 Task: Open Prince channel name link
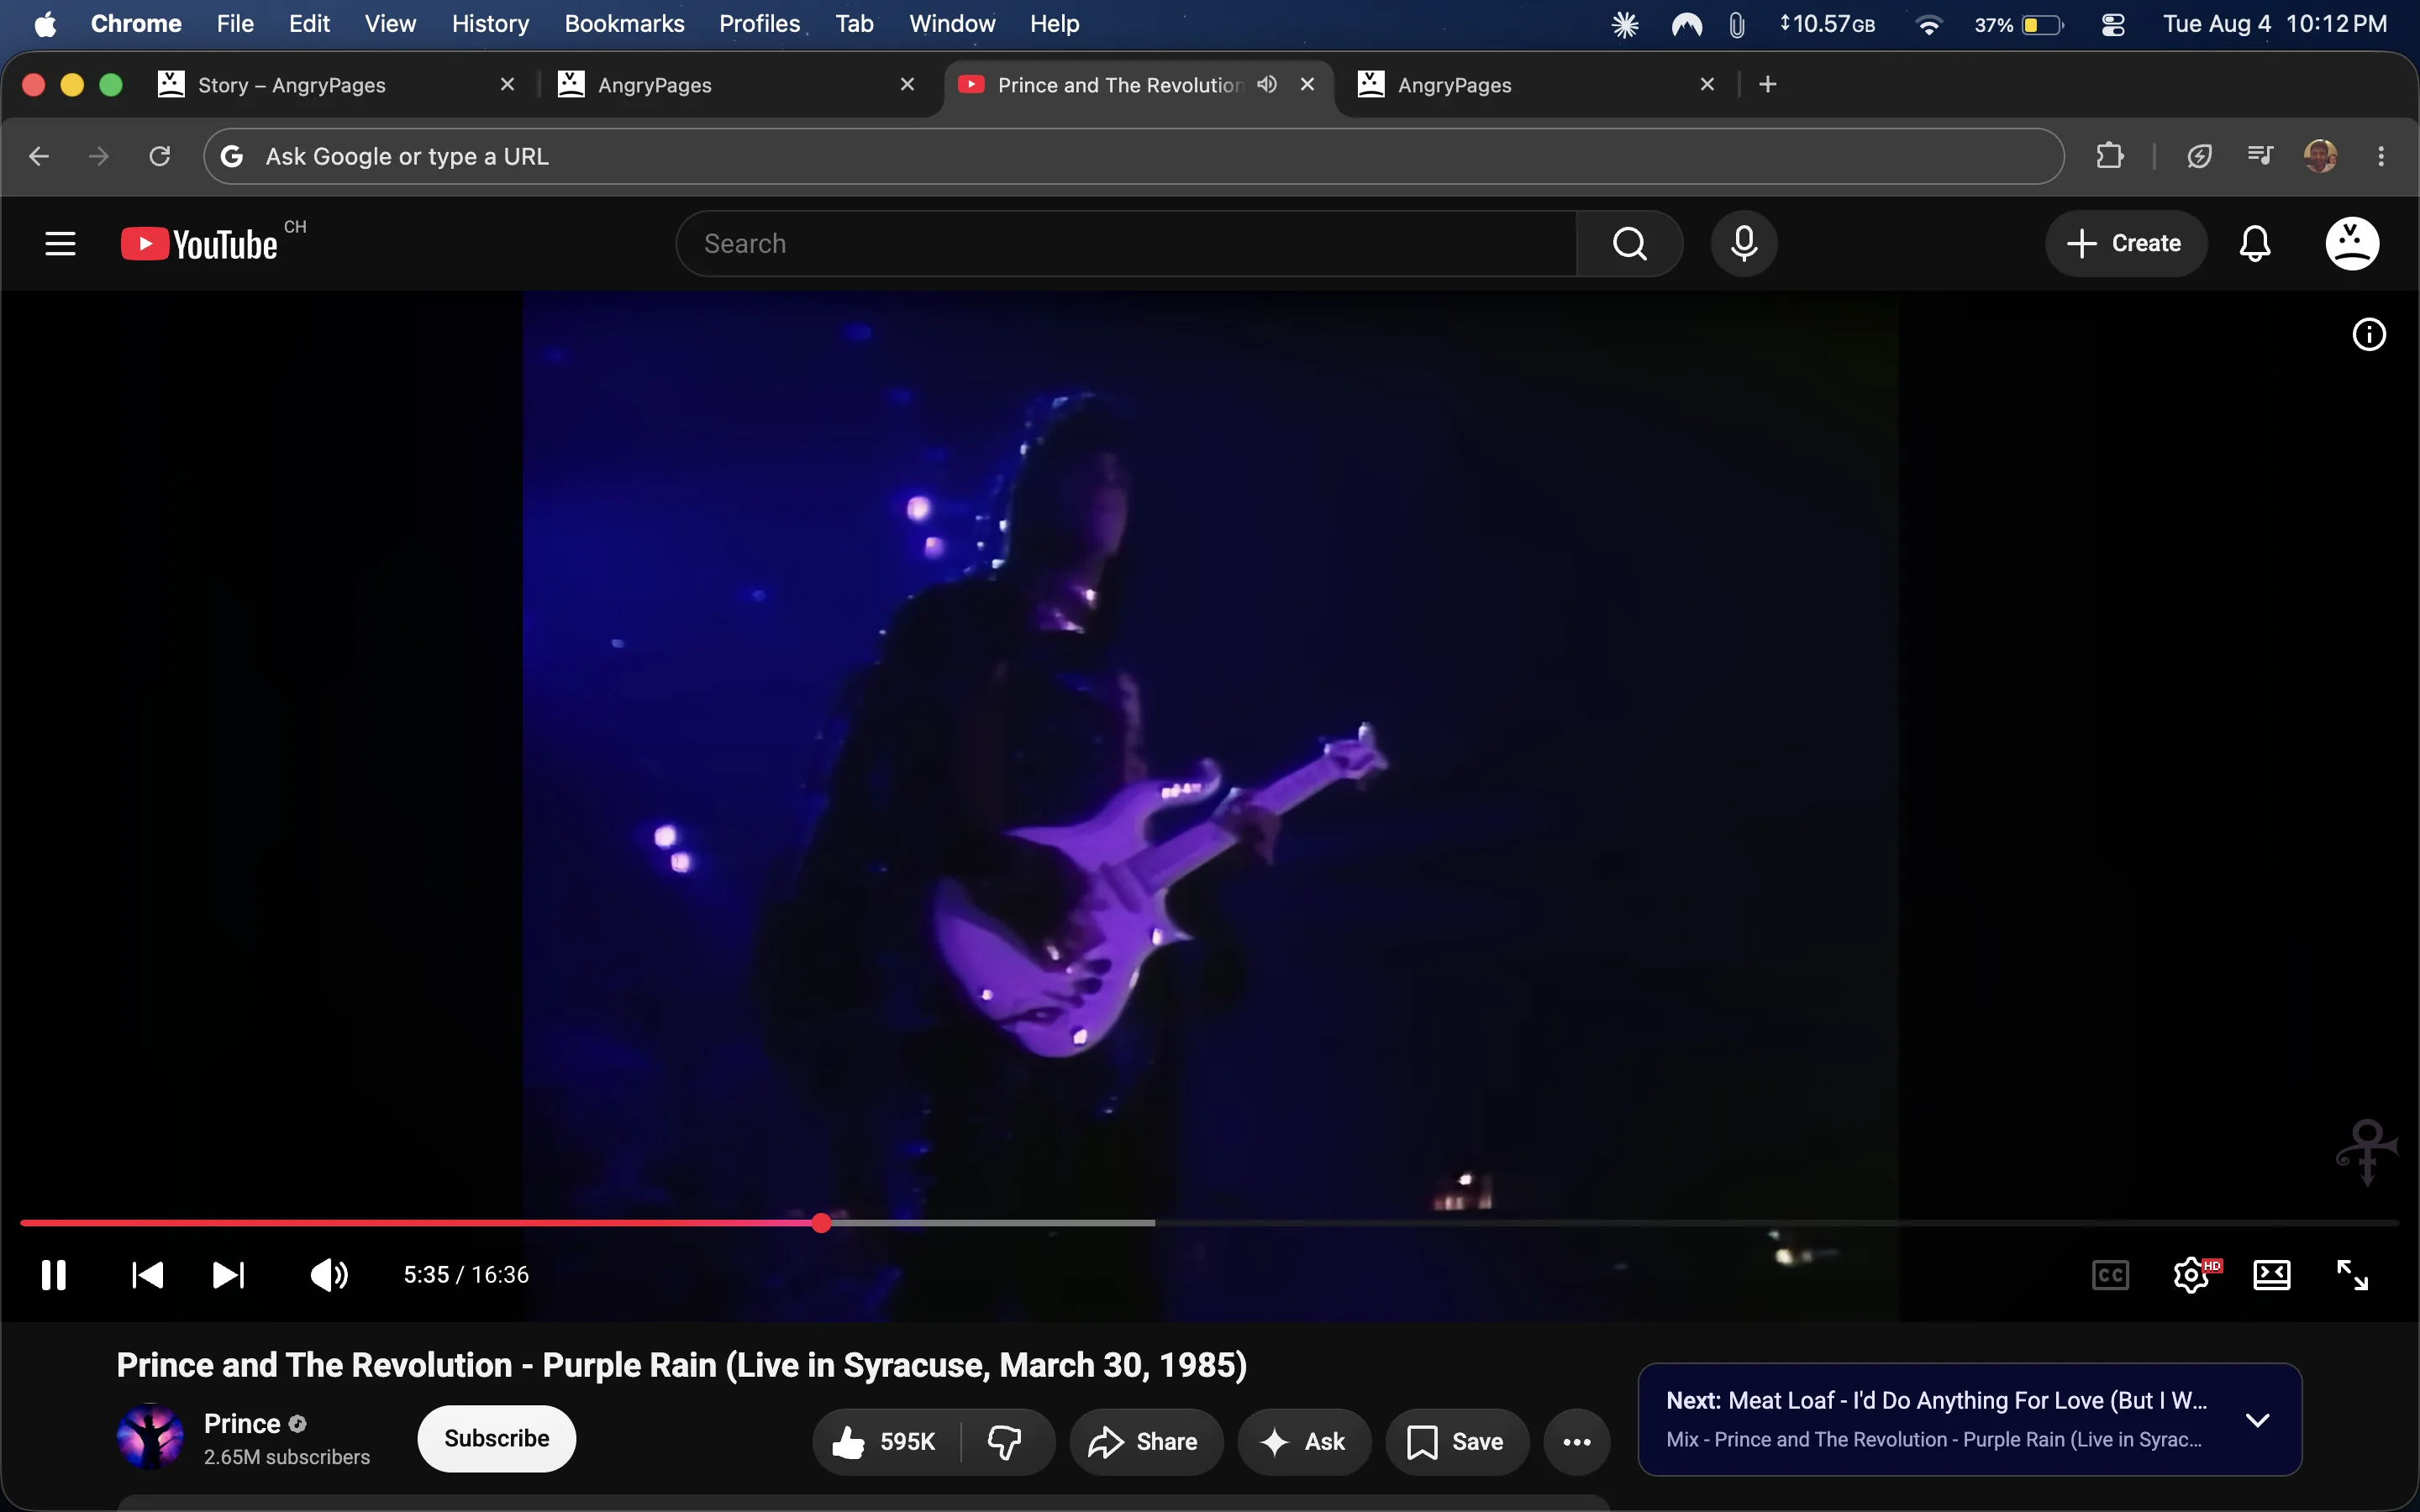tap(242, 1423)
